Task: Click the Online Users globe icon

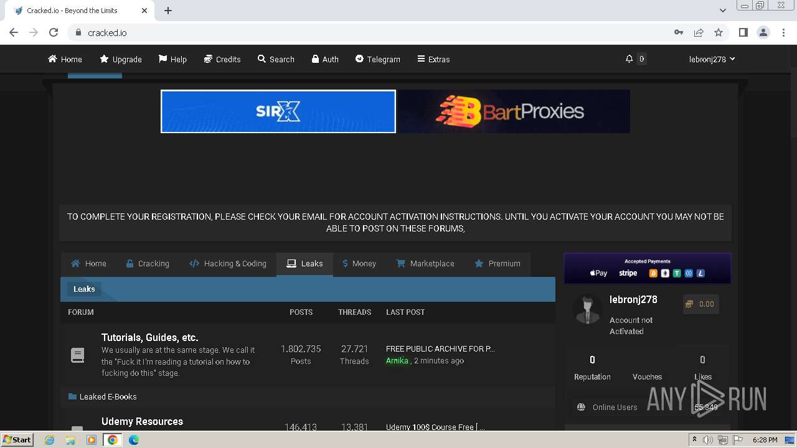Action: (581, 408)
